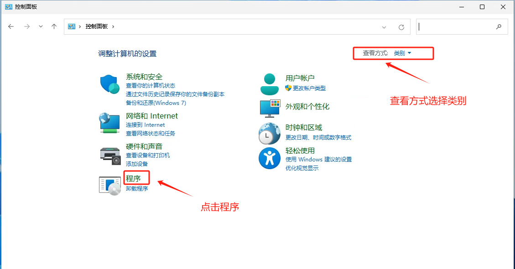Open the address bar history dropdown
The height and width of the screenshot is (269, 515).
(384, 27)
